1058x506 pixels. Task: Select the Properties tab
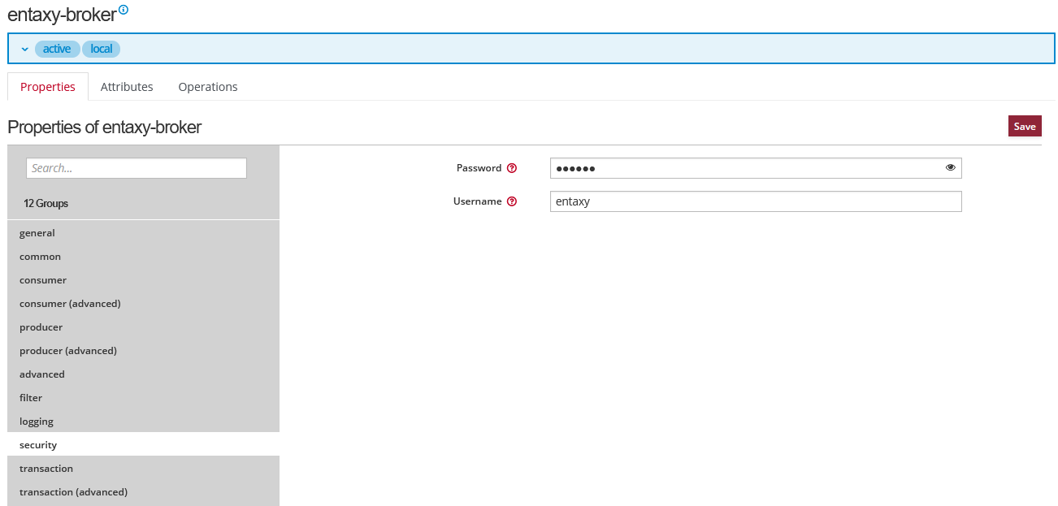tap(48, 87)
